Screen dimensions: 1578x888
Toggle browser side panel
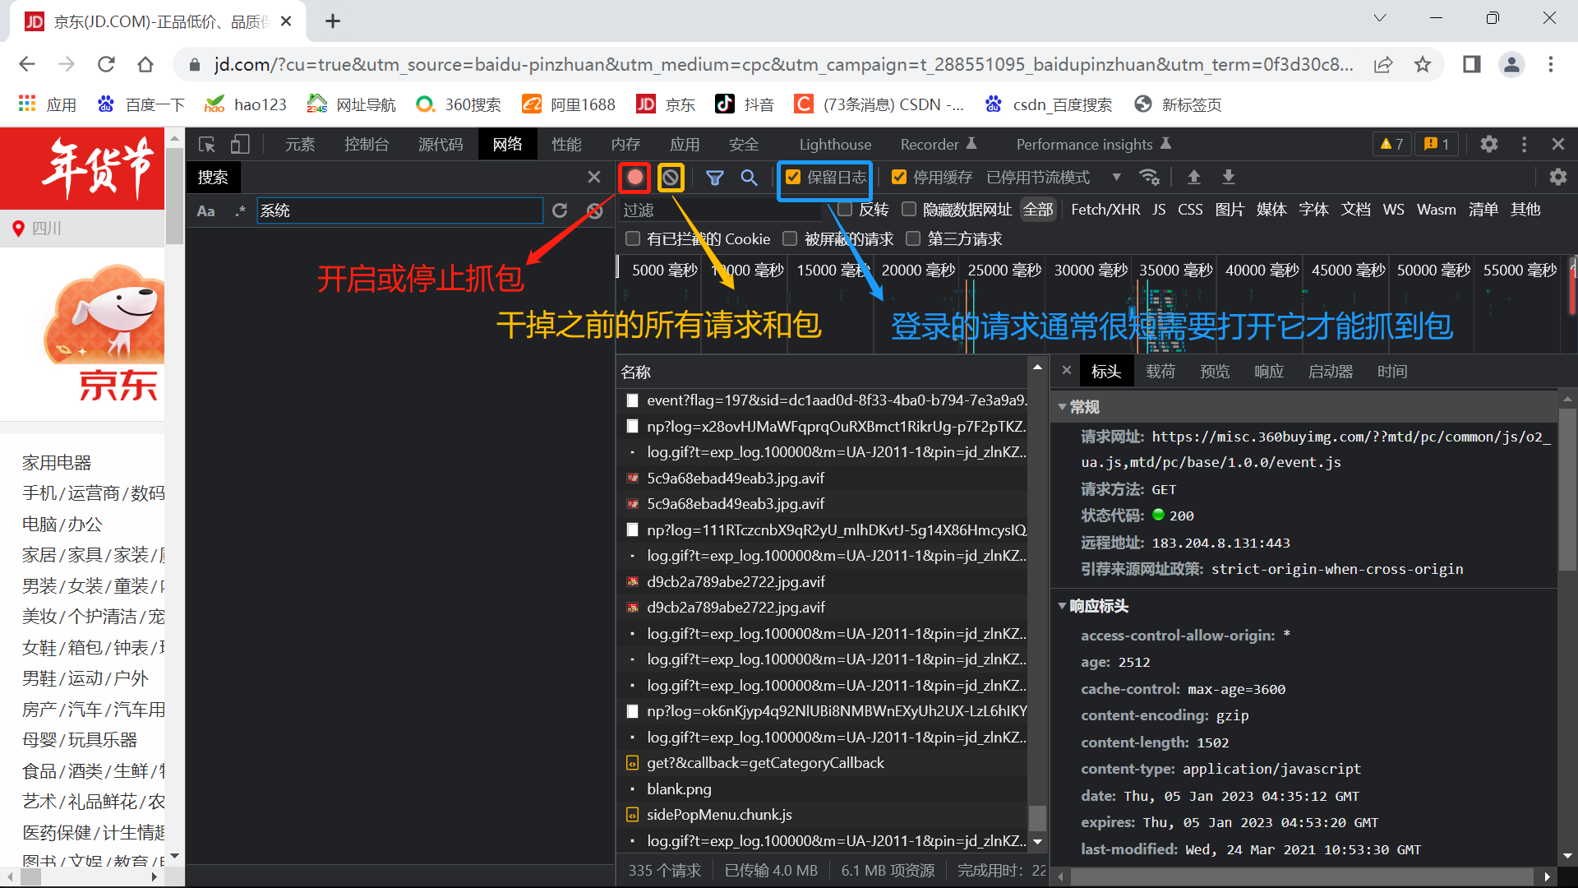point(1472,64)
